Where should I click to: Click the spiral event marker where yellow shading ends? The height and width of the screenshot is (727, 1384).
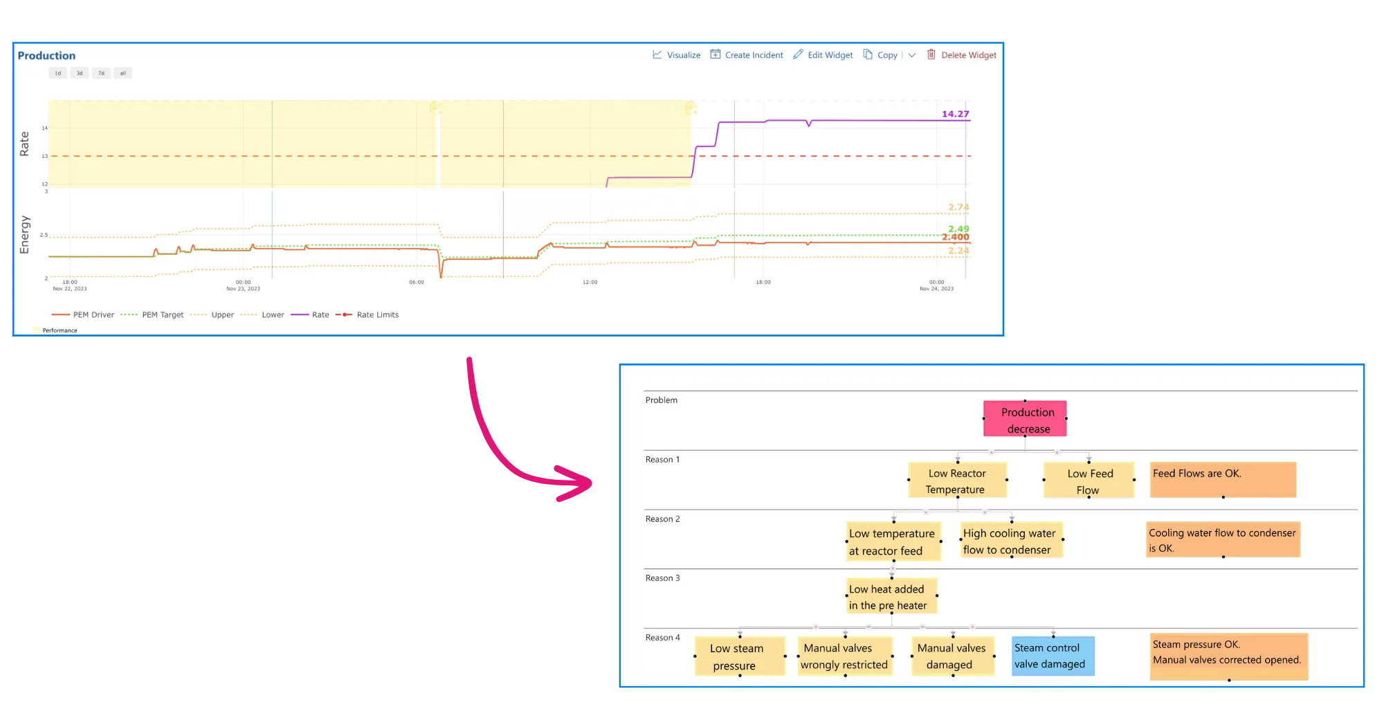pyautogui.click(x=690, y=108)
